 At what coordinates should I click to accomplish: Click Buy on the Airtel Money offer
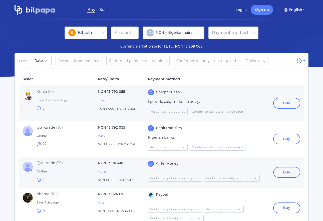coord(287,172)
